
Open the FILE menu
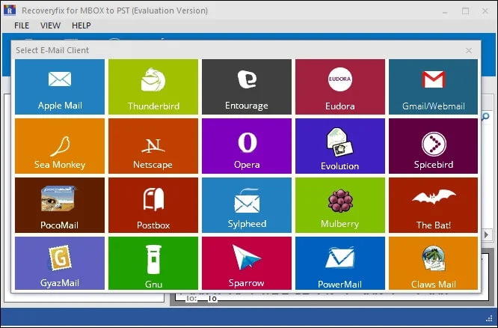22,25
